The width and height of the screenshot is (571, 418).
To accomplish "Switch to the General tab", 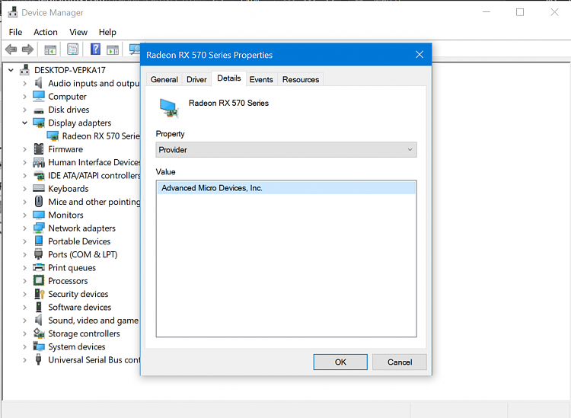I will [164, 79].
